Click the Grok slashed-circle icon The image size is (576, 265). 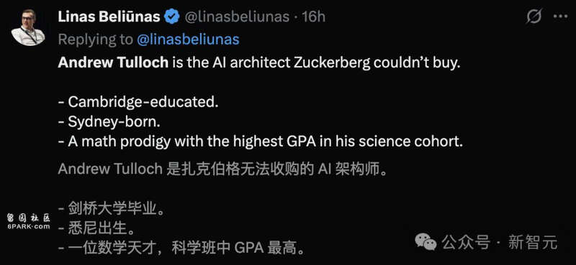(534, 17)
